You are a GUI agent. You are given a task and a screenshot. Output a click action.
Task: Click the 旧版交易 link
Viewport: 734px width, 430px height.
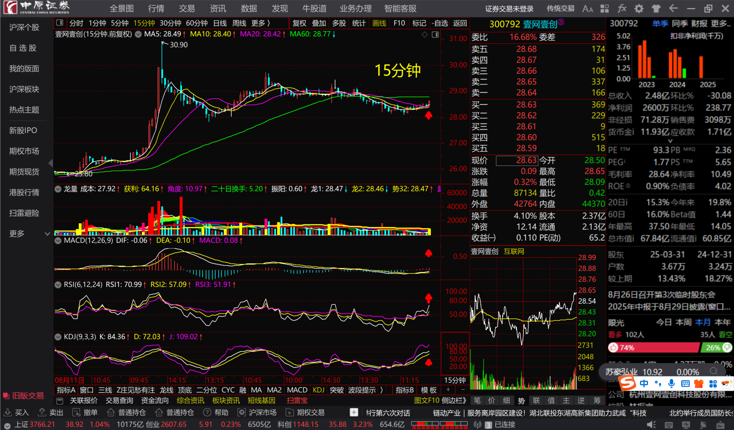tap(24, 396)
